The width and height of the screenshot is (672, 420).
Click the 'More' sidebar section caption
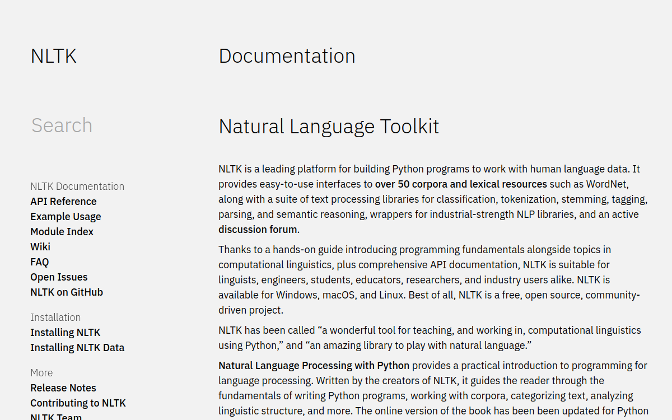tap(41, 373)
